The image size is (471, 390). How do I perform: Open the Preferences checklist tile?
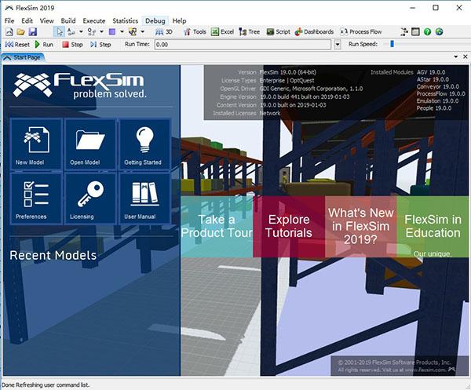click(35, 198)
